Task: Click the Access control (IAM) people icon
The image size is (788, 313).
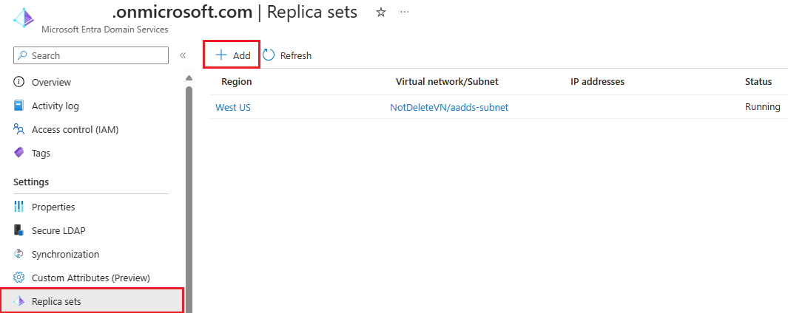Action: tap(19, 129)
